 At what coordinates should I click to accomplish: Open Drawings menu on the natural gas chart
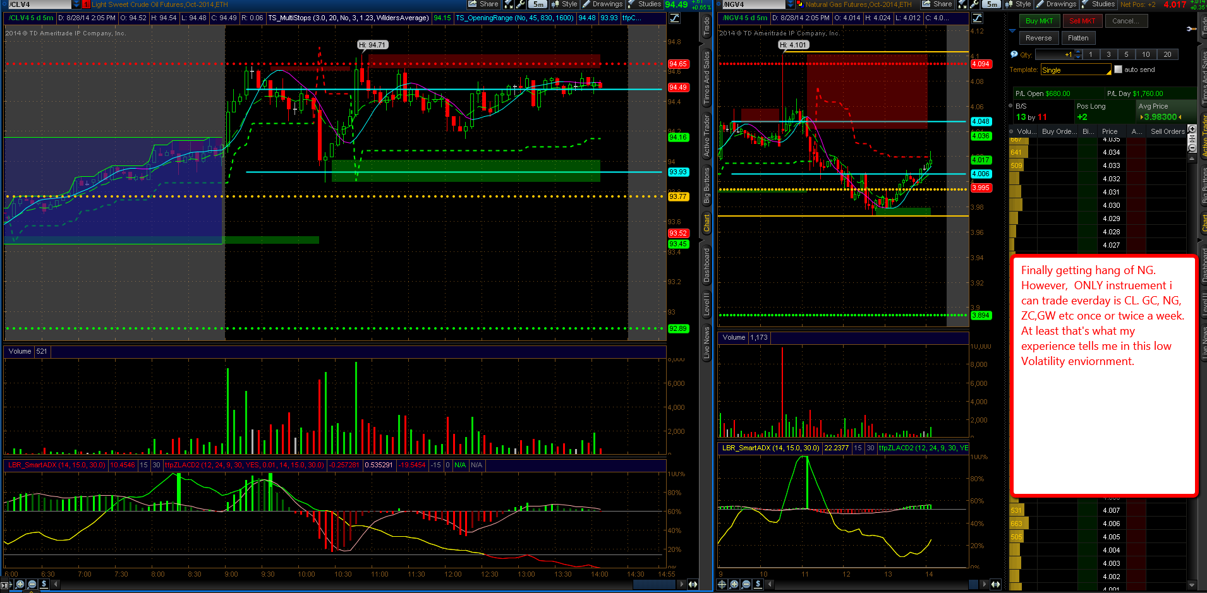(x=1056, y=4)
